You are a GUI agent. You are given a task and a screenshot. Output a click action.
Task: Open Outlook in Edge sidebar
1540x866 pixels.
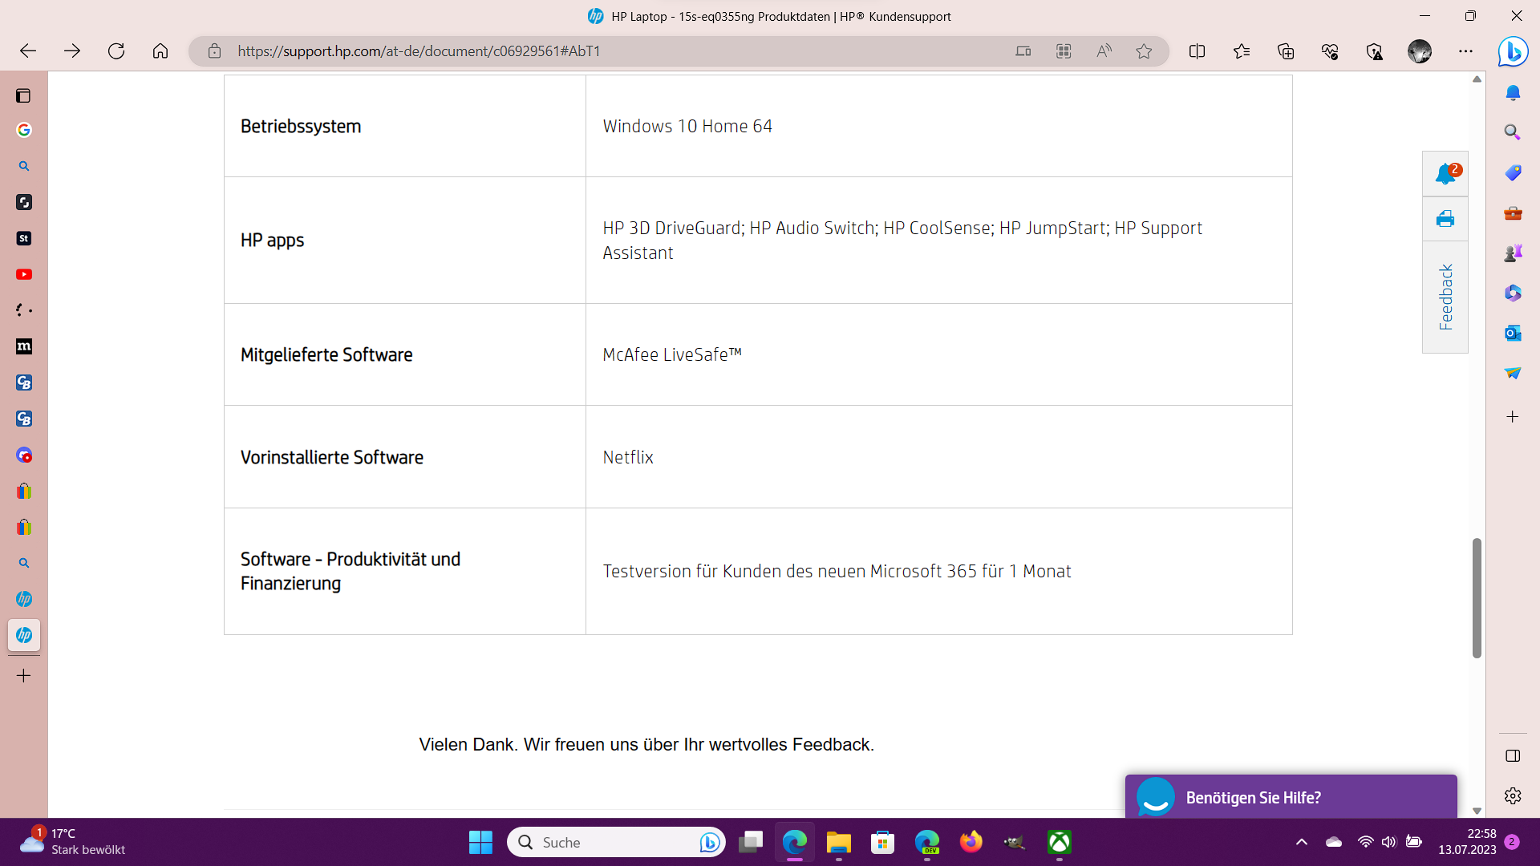coord(1513,333)
